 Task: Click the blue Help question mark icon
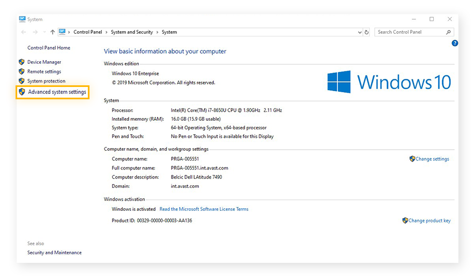click(455, 43)
